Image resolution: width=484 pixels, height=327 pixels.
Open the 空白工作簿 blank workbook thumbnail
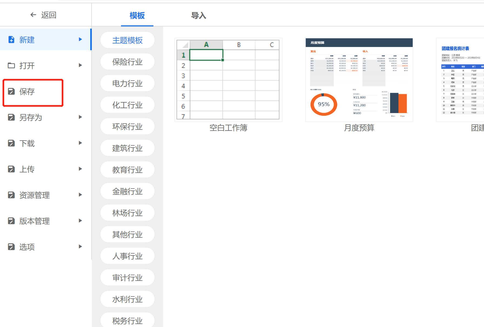click(228, 80)
